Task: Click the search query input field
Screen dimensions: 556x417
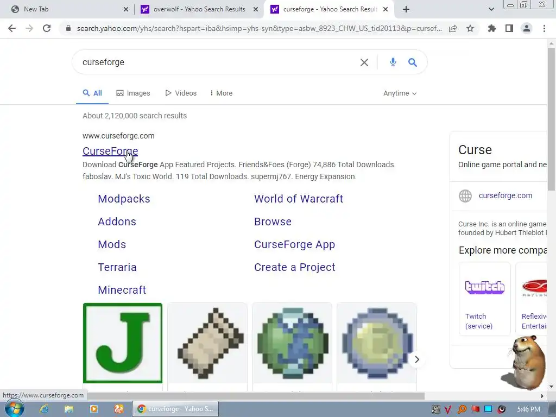Action: (216, 62)
